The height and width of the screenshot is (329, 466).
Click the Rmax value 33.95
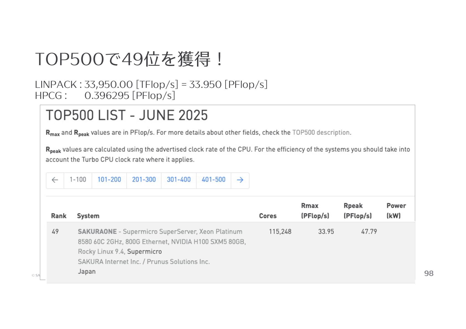click(326, 231)
